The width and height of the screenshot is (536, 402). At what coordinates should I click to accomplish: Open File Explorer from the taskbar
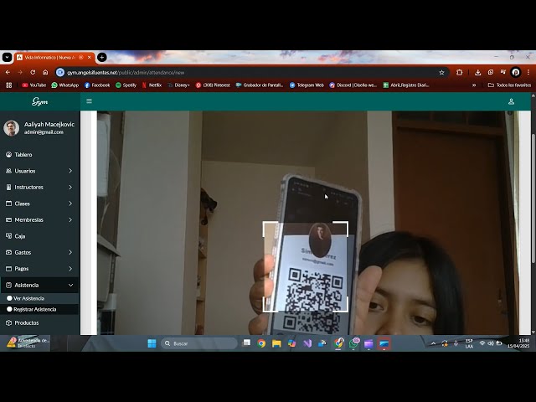pyautogui.click(x=276, y=343)
